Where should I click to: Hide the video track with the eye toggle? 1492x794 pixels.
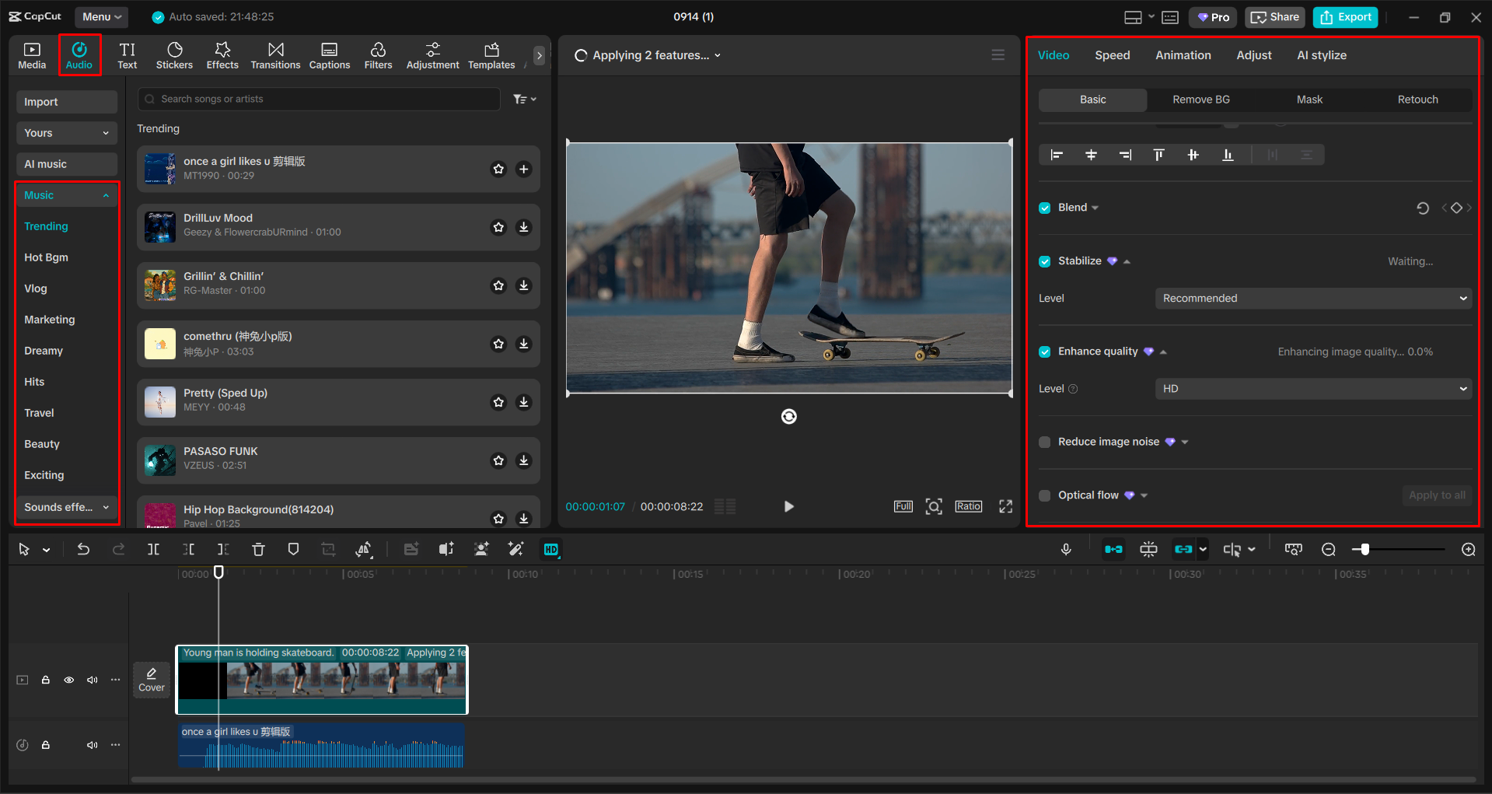[x=68, y=680]
